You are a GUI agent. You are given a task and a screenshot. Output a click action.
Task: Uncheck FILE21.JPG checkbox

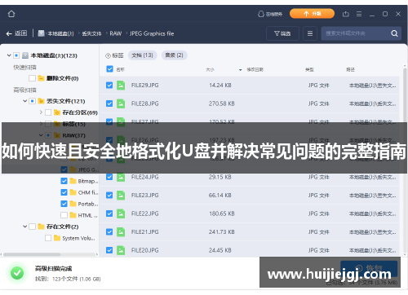[x=109, y=231]
